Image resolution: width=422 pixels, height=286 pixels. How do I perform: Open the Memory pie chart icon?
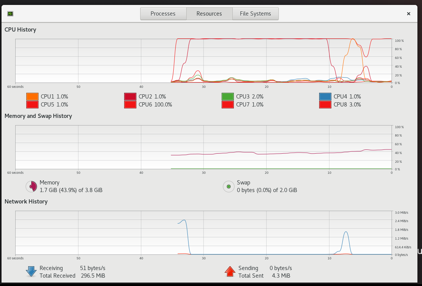[x=32, y=186]
